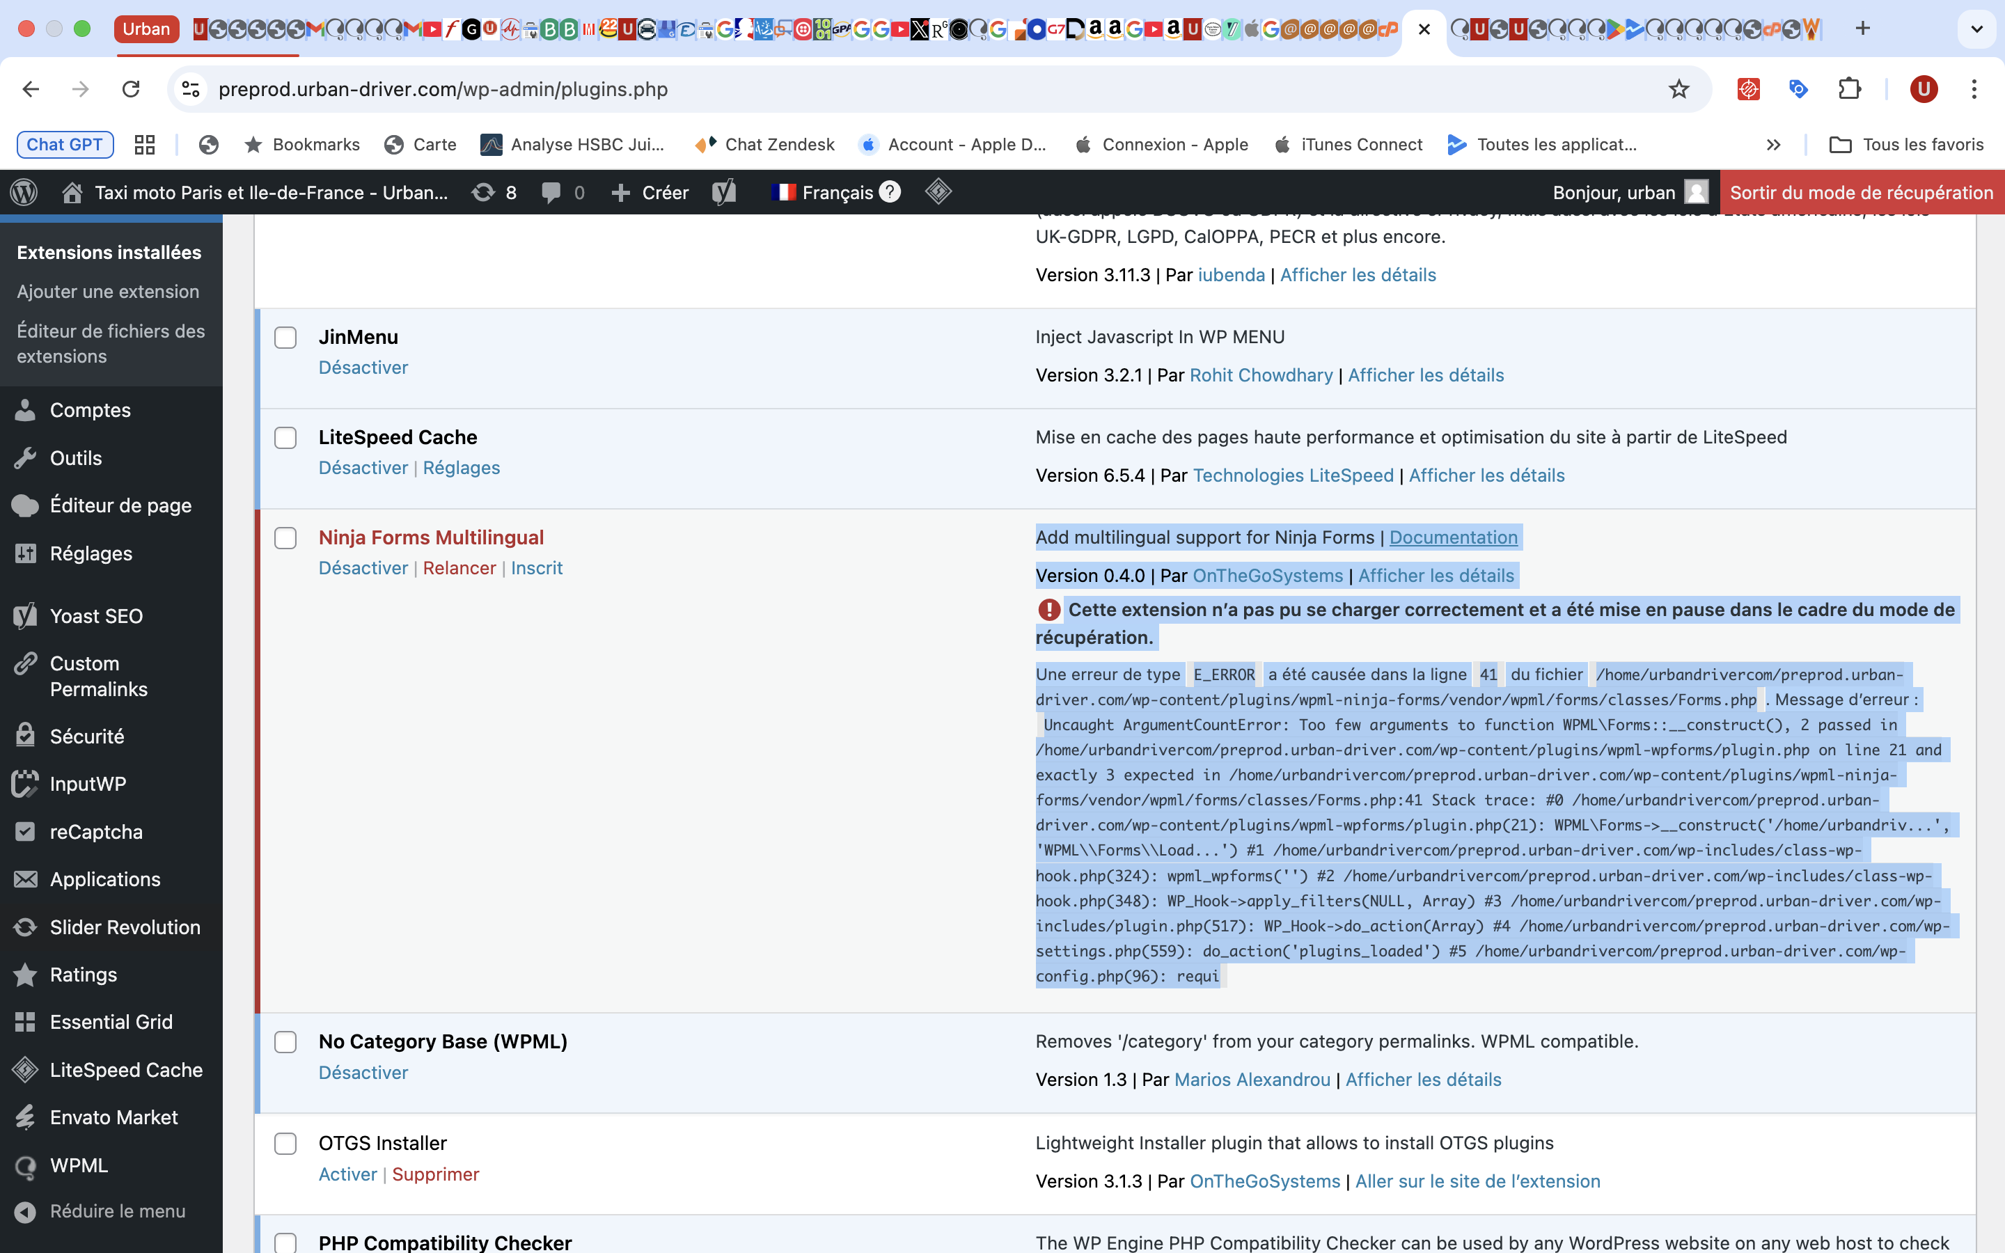Click the Ratings star icon
2005x1253 pixels.
pyautogui.click(x=26, y=975)
